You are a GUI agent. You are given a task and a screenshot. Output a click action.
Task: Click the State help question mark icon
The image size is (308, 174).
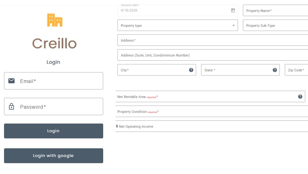pyautogui.click(x=275, y=70)
